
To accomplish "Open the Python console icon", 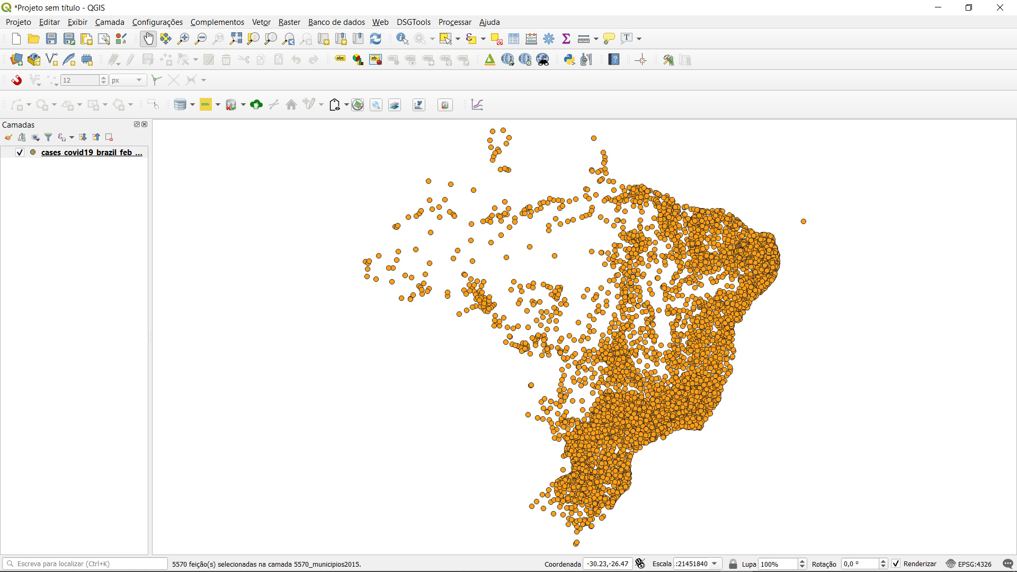I will click(x=569, y=60).
